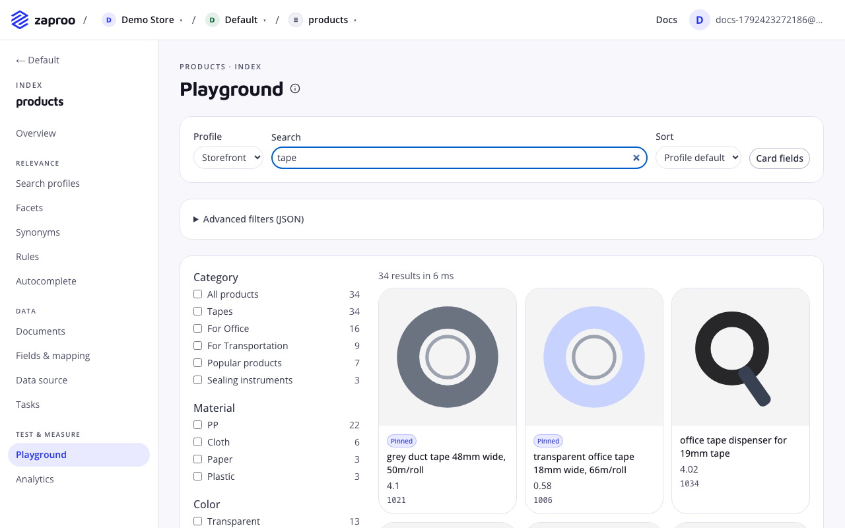Click the Default environment 'D' badge
The width and height of the screenshot is (845, 528).
[212, 20]
